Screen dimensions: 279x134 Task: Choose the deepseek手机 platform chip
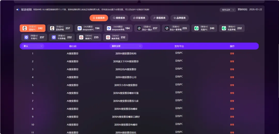click(118, 28)
